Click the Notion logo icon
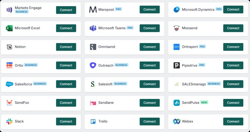Screen dimensions: 250x132 point(10,47)
